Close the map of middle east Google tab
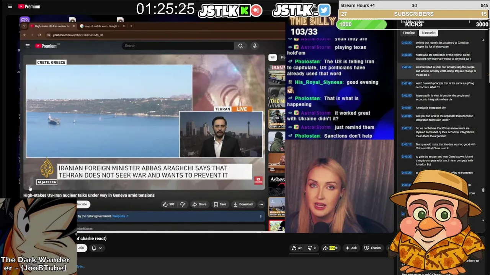The height and width of the screenshot is (275, 490). coord(123,26)
